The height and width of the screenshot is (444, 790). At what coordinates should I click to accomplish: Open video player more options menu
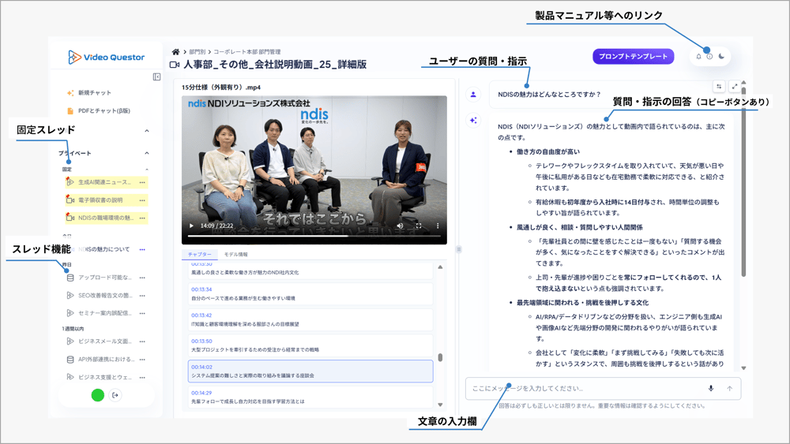(x=438, y=226)
